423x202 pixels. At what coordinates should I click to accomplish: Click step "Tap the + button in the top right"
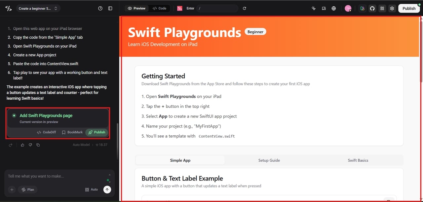[x=175, y=106]
